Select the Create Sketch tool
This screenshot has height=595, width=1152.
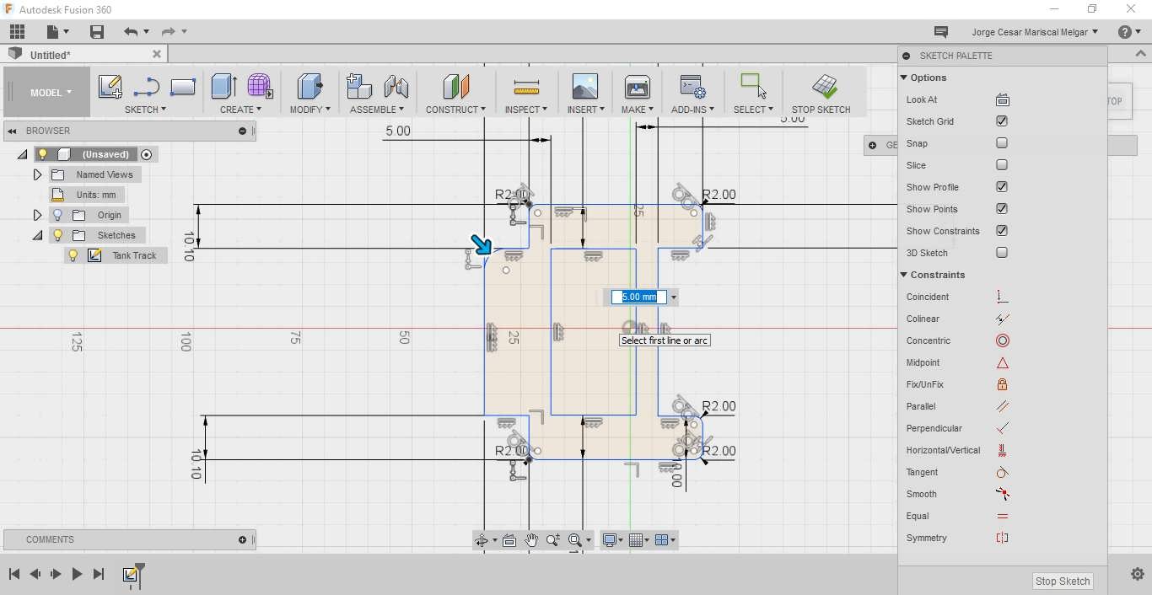(x=110, y=87)
